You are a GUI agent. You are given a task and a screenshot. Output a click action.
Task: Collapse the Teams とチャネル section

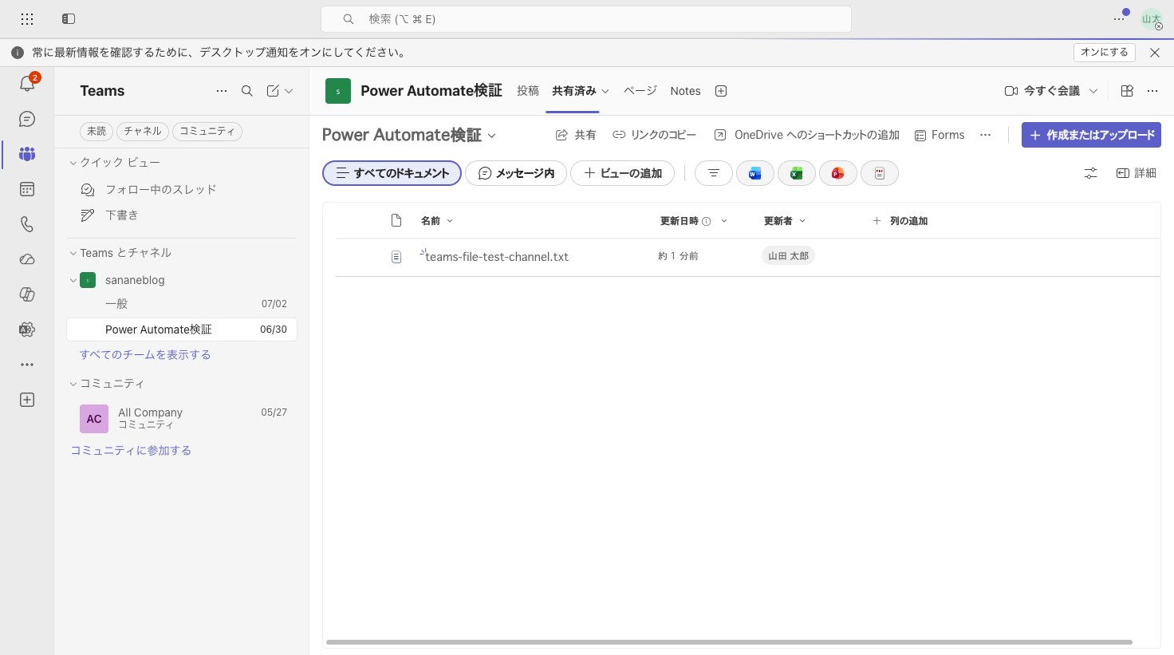tap(73, 253)
